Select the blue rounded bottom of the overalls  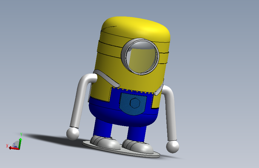[123, 117]
